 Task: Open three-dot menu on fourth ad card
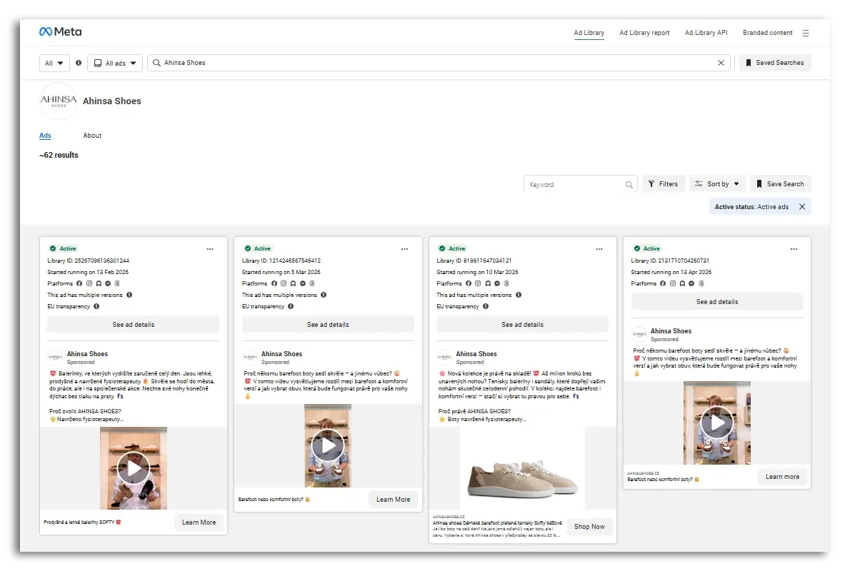[794, 249]
